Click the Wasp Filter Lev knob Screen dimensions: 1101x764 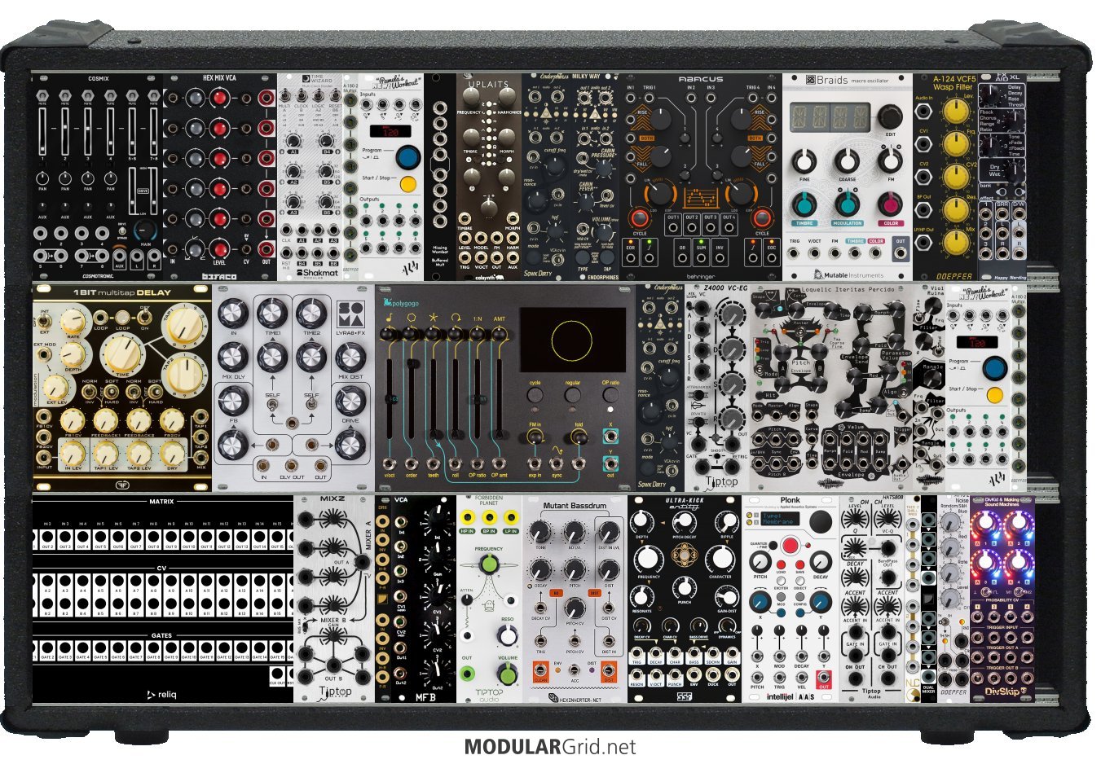pyautogui.click(x=956, y=112)
